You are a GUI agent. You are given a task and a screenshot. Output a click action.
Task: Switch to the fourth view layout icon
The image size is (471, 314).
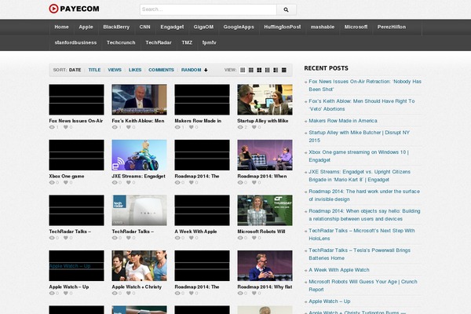268,70
